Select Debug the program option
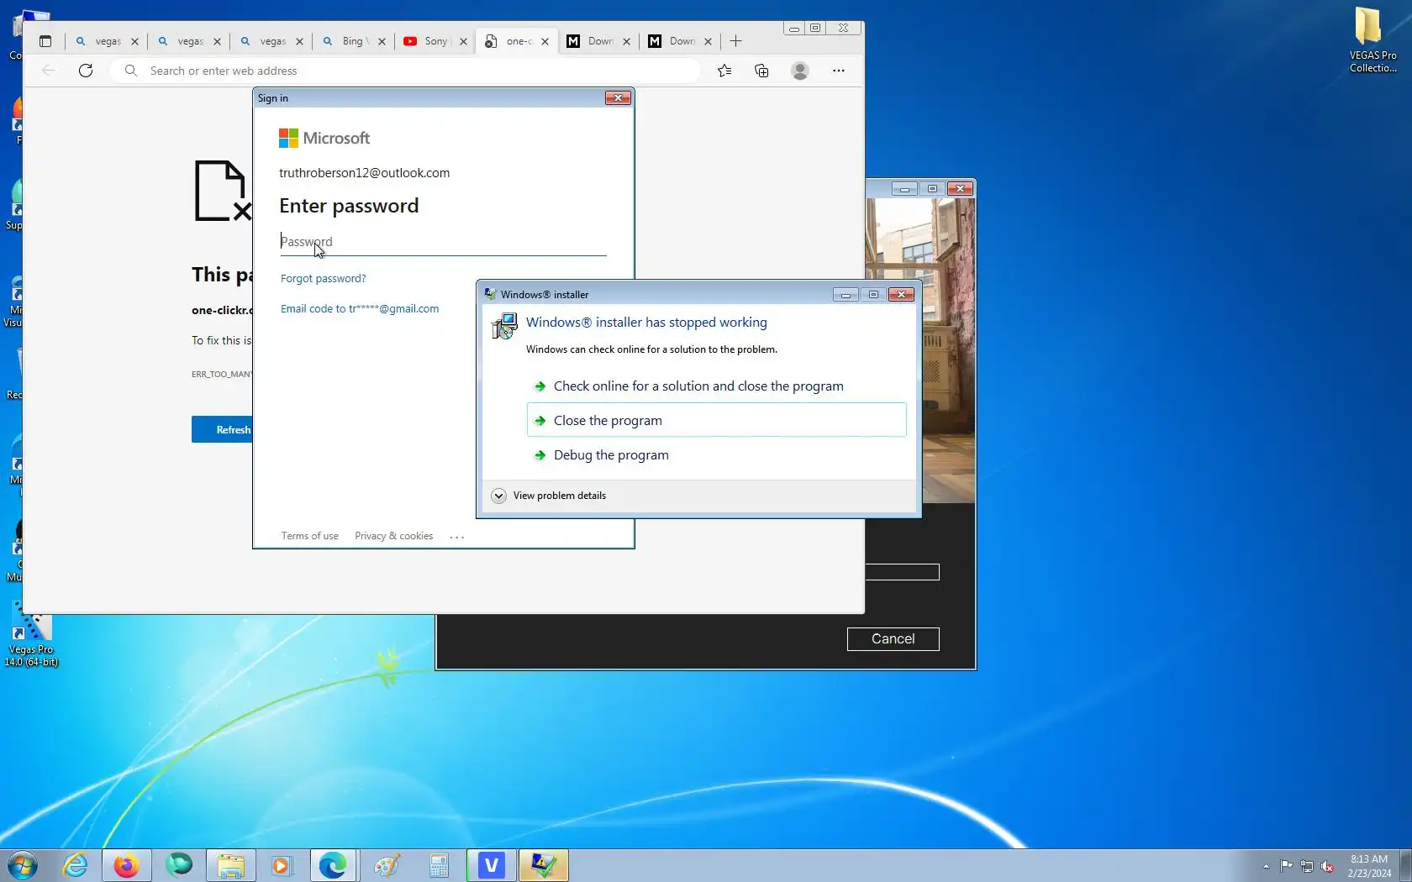1412x882 pixels. (x=716, y=454)
